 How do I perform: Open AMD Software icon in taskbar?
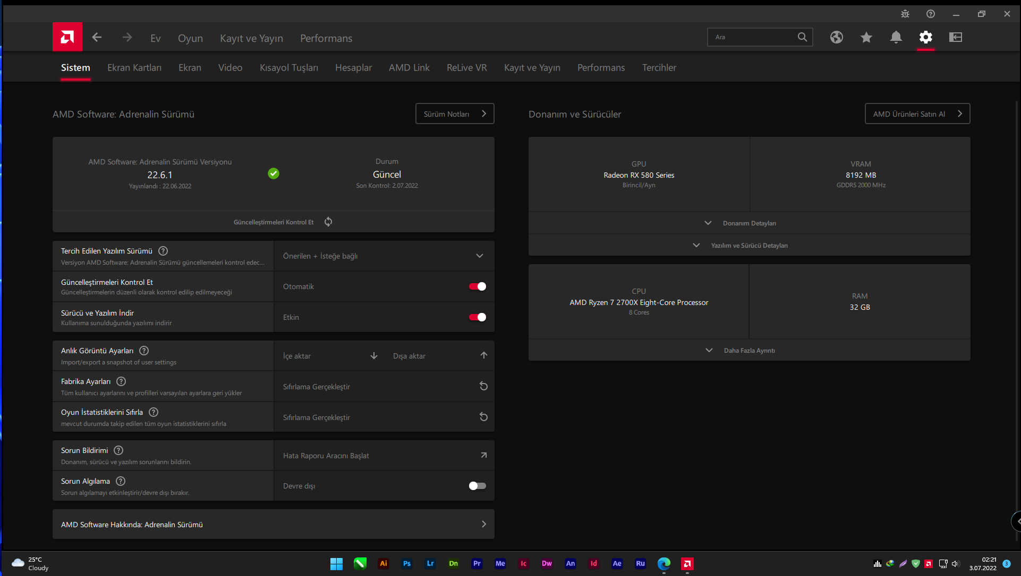687,564
